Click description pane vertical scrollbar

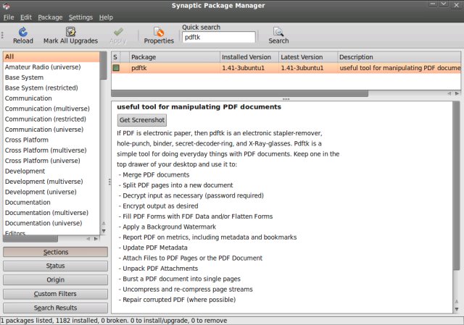coord(457,185)
